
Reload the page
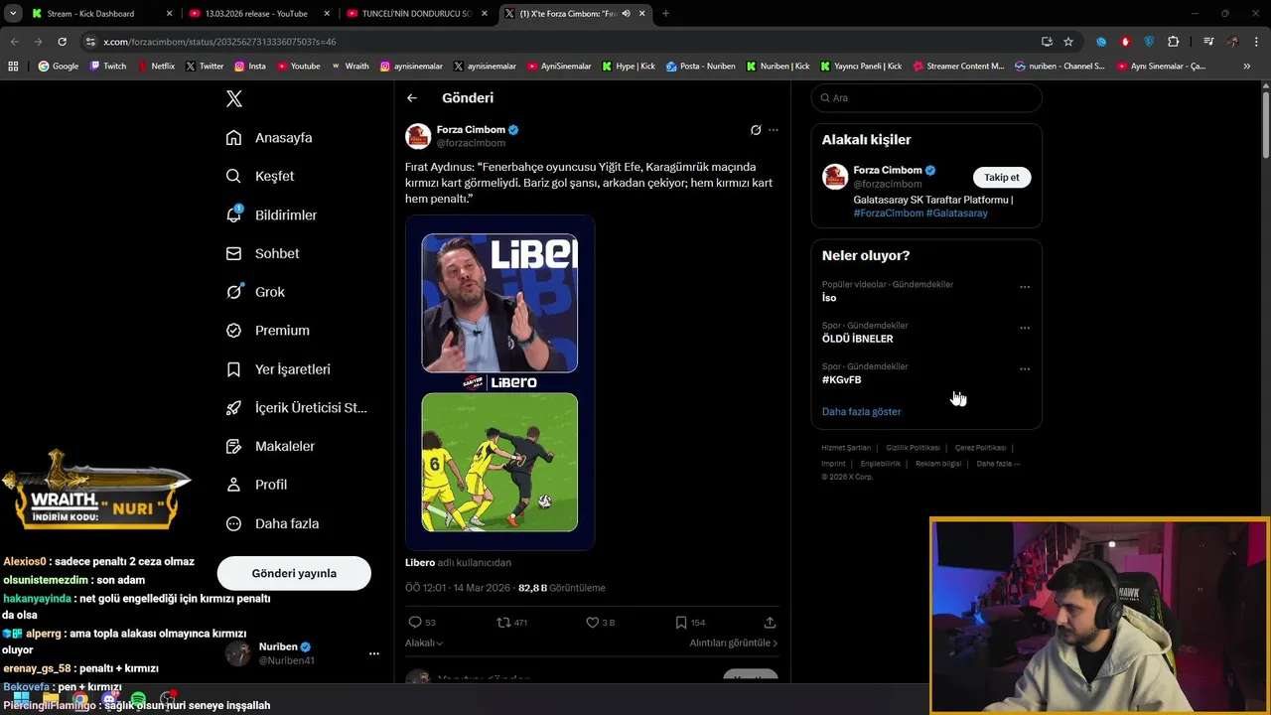coord(62,42)
